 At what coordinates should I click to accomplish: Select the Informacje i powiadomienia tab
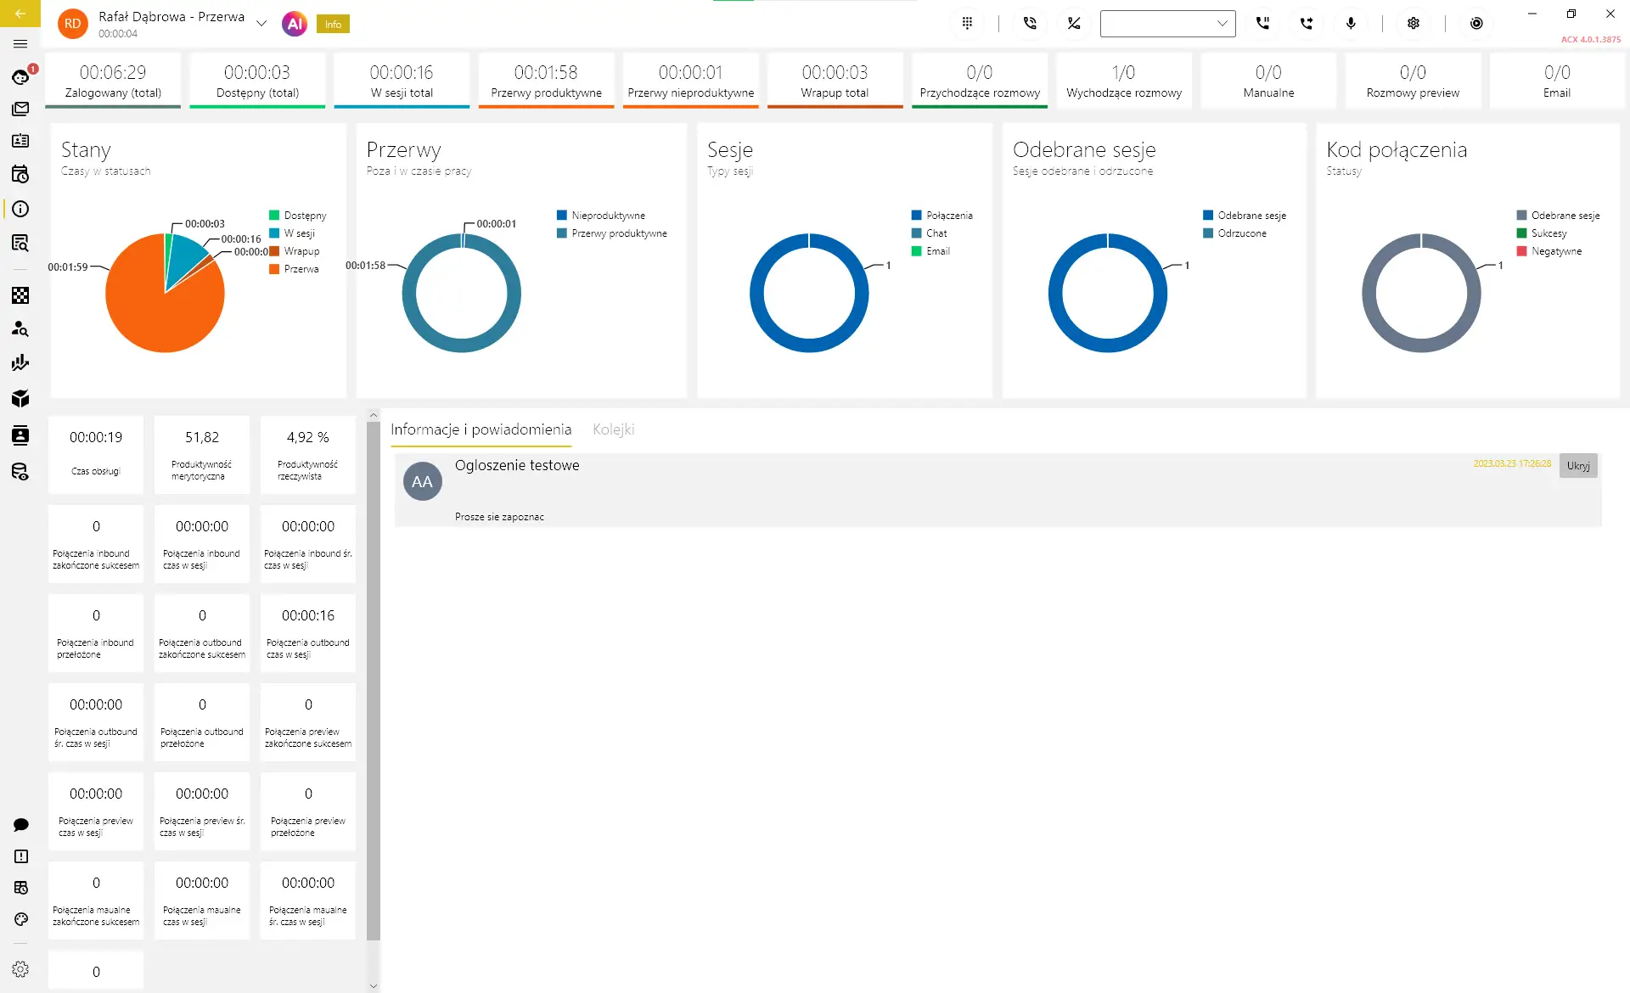[481, 429]
